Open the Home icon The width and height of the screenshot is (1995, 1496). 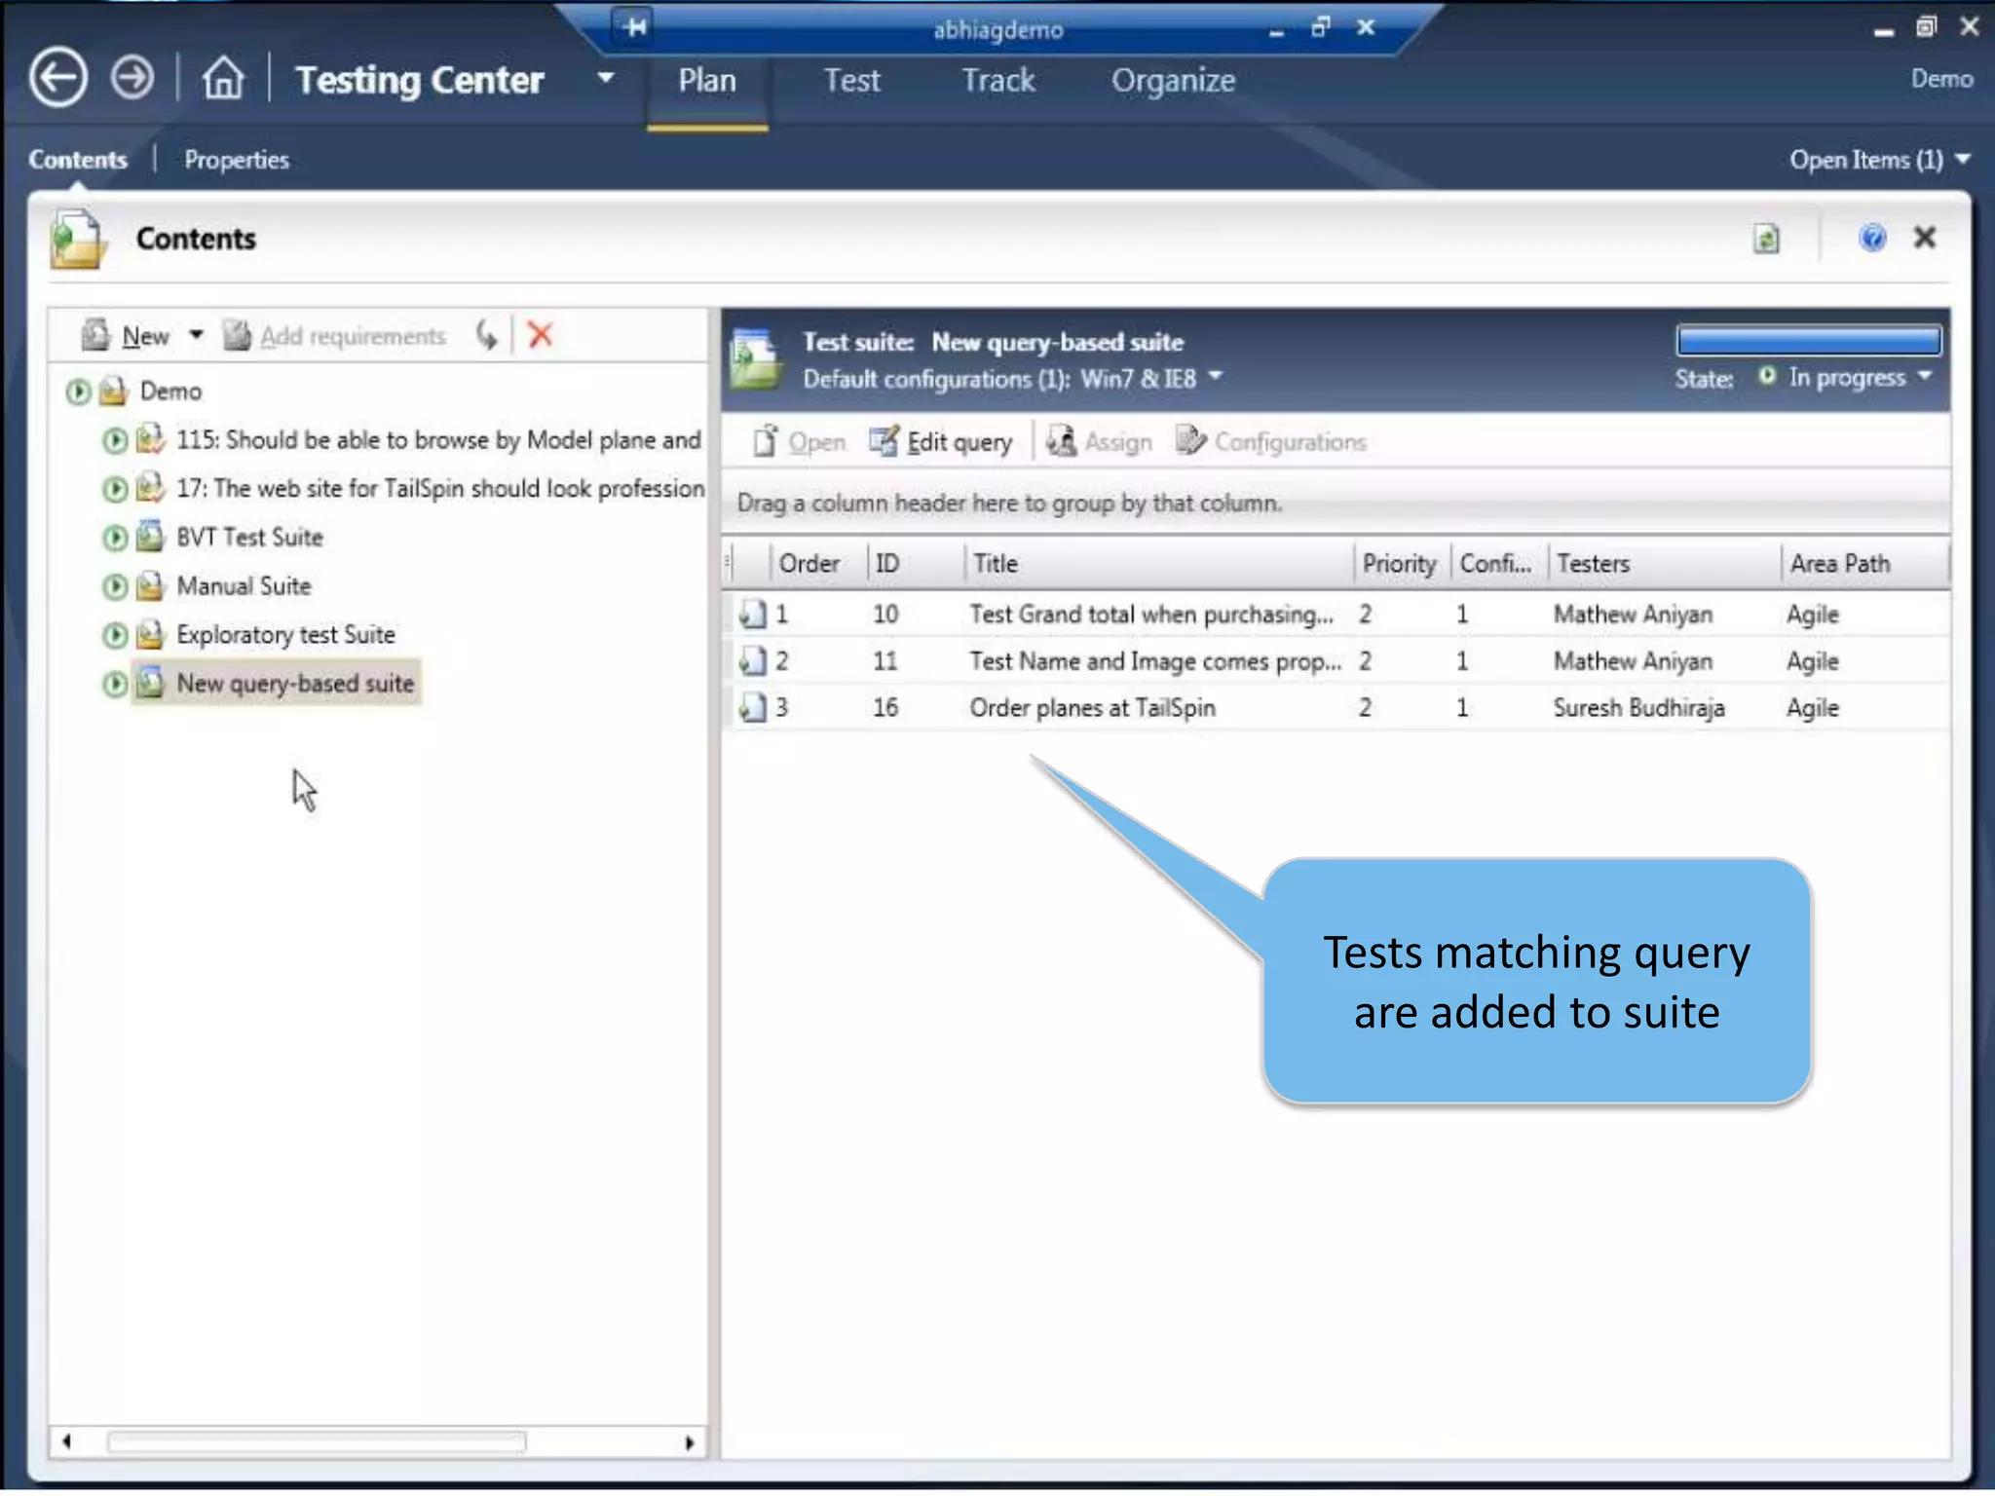click(223, 78)
